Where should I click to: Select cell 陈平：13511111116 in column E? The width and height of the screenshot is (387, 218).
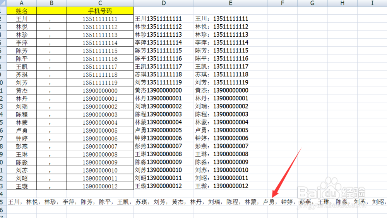(231, 58)
